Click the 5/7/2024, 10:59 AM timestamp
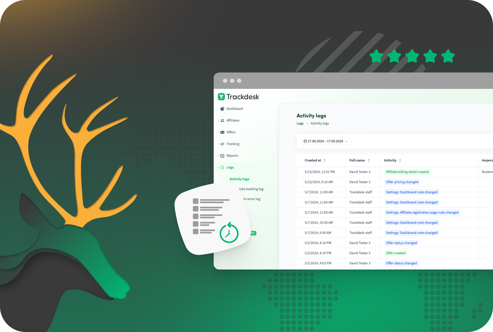 (319, 223)
